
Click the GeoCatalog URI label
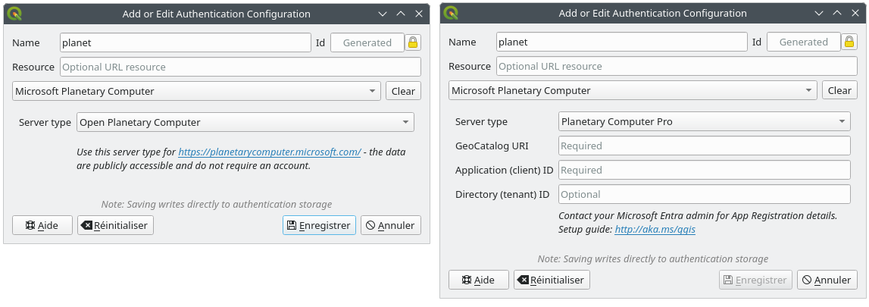tap(492, 146)
